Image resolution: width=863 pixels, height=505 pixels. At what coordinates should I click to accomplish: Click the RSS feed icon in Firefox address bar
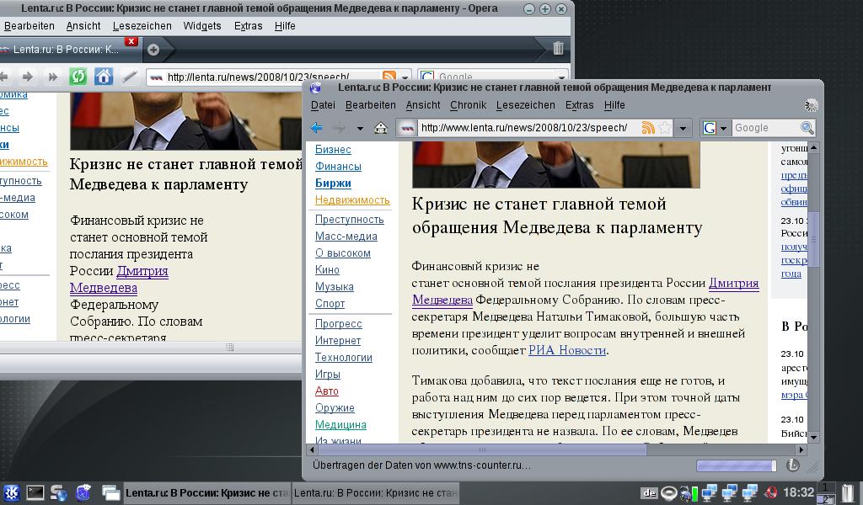(x=648, y=128)
